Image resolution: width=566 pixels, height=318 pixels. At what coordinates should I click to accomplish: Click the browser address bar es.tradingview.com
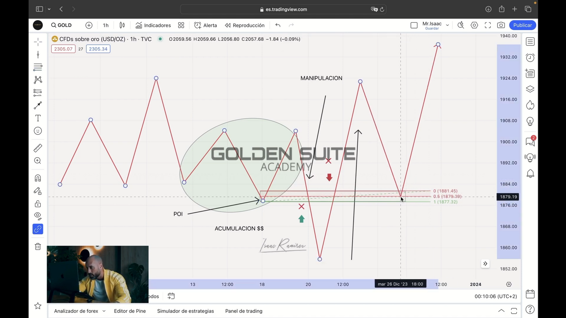coord(284,9)
